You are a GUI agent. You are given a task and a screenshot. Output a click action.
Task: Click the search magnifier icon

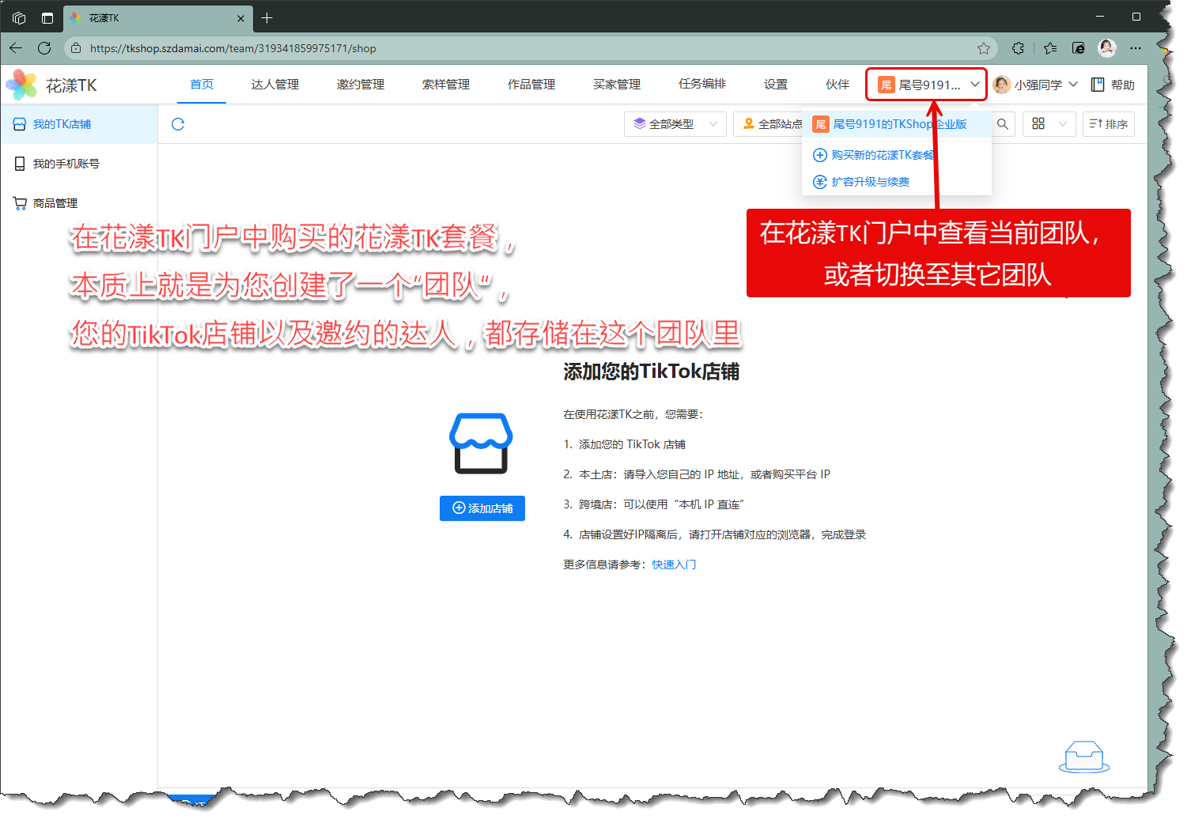point(1002,124)
